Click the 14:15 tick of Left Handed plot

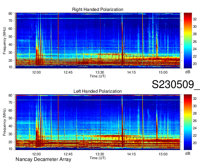point(131,154)
